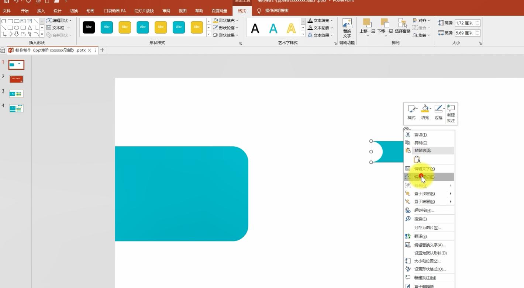524x288 pixels.
Task: Open the 动画 ribbon tab
Action: (x=90, y=11)
